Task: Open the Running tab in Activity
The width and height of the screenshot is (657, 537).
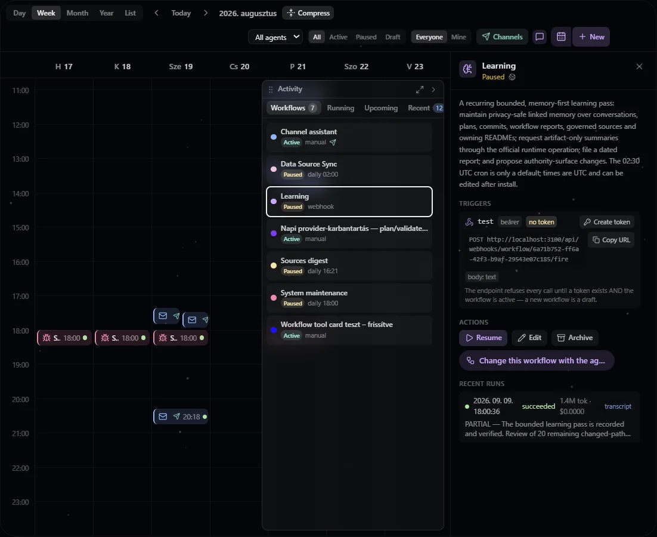Action: (x=340, y=108)
